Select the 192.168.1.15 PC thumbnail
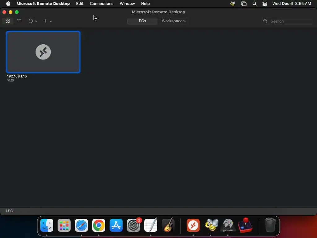Screen dimensions: 317x238 coord(43,52)
